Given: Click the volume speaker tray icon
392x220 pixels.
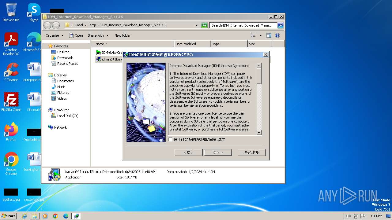Looking at the screenshot, I should (348, 216).
